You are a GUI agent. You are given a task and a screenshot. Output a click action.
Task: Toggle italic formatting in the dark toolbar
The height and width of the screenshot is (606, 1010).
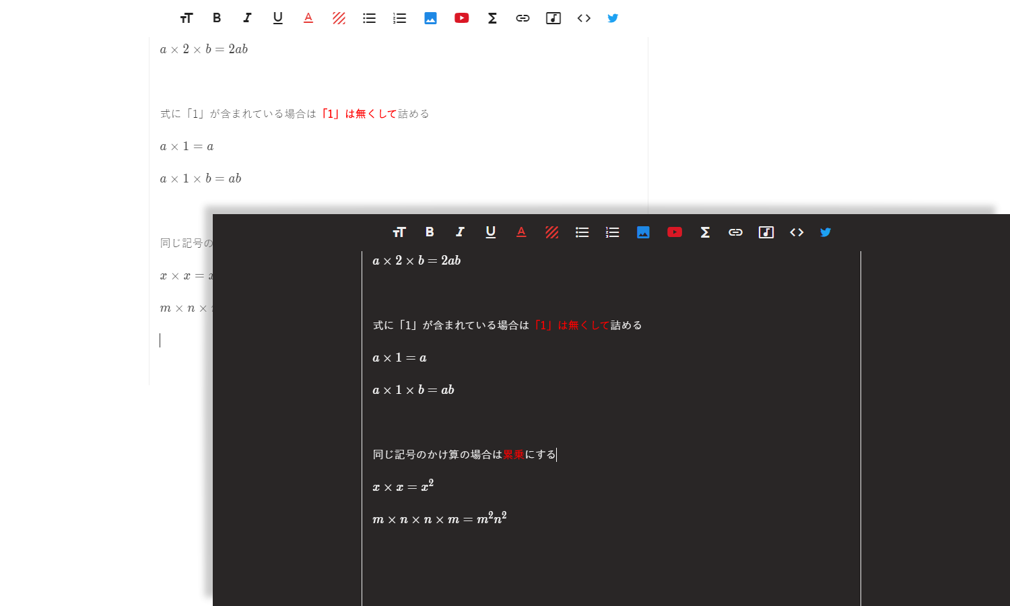click(x=460, y=232)
